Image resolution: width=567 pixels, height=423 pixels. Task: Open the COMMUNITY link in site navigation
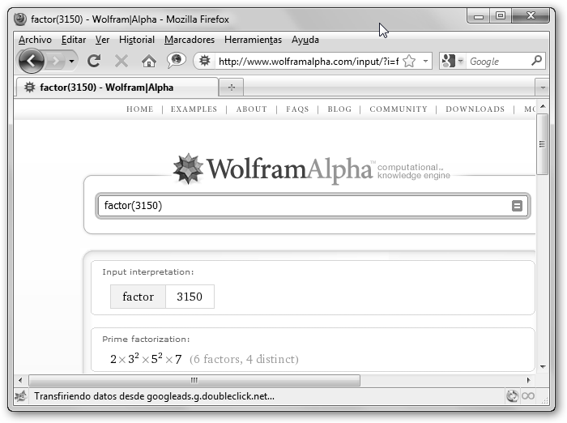(398, 109)
